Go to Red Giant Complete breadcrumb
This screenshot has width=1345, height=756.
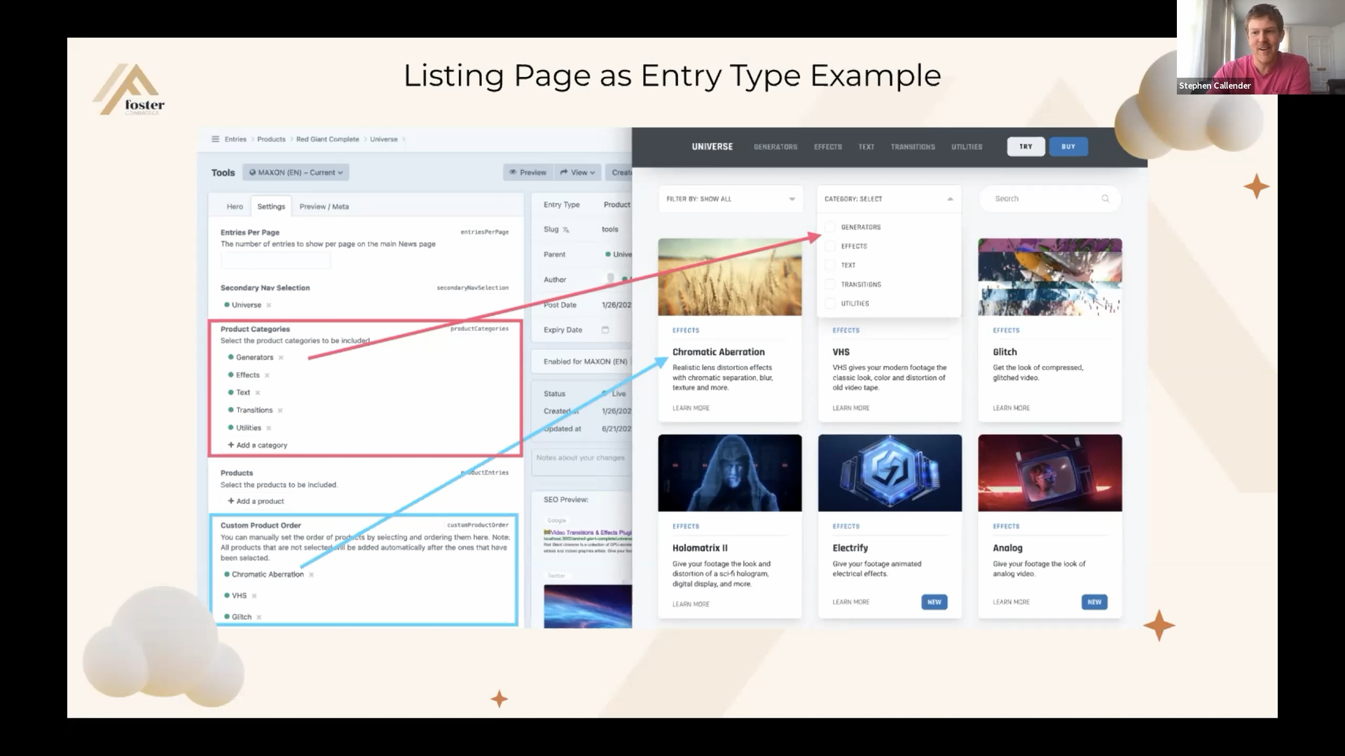pyautogui.click(x=327, y=139)
